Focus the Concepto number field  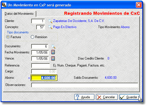(x=41, y=27)
